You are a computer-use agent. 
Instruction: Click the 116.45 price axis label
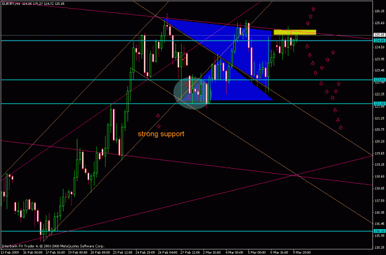click(x=379, y=224)
